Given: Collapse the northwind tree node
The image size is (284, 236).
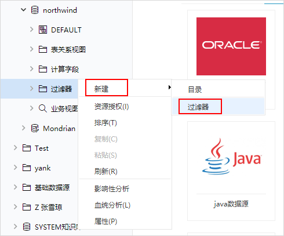Looking at the screenshot, I should [23, 10].
